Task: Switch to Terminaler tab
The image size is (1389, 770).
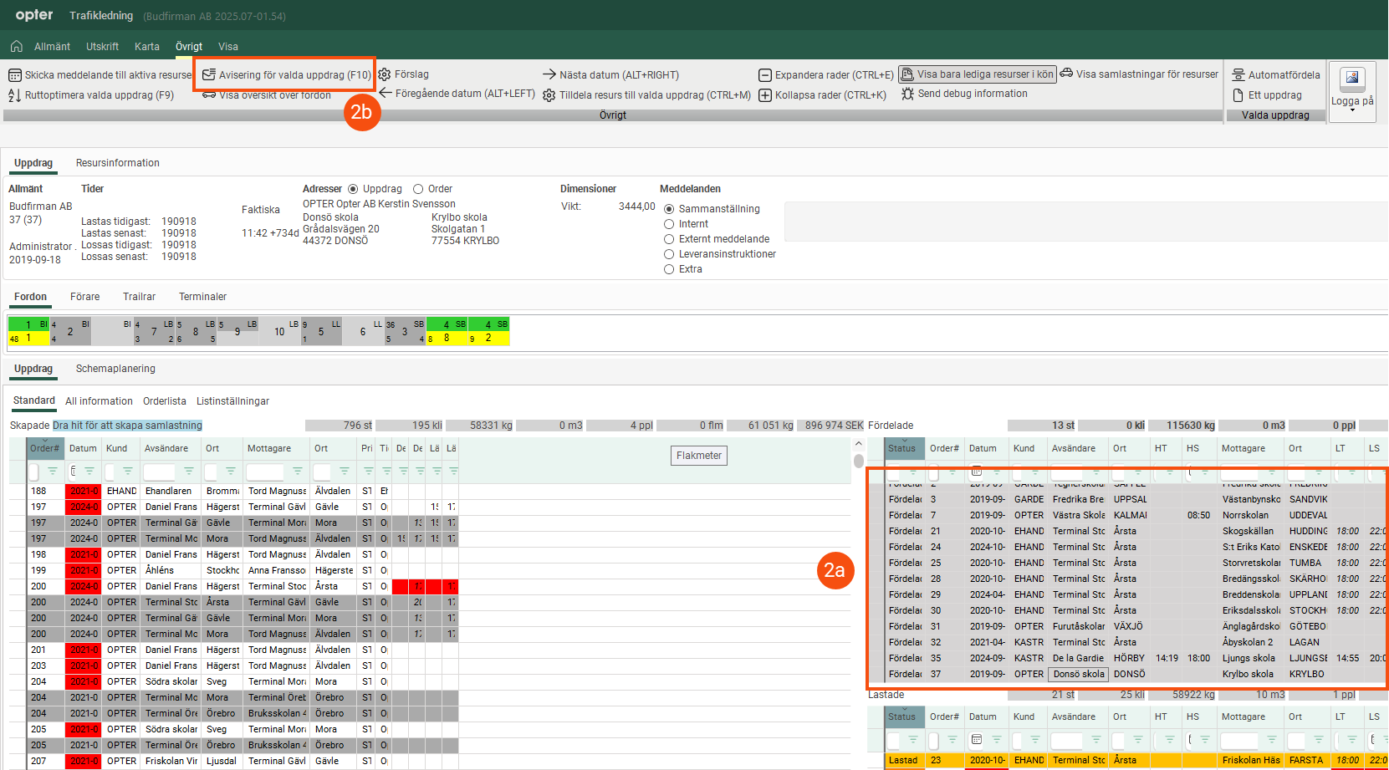Action: click(202, 297)
